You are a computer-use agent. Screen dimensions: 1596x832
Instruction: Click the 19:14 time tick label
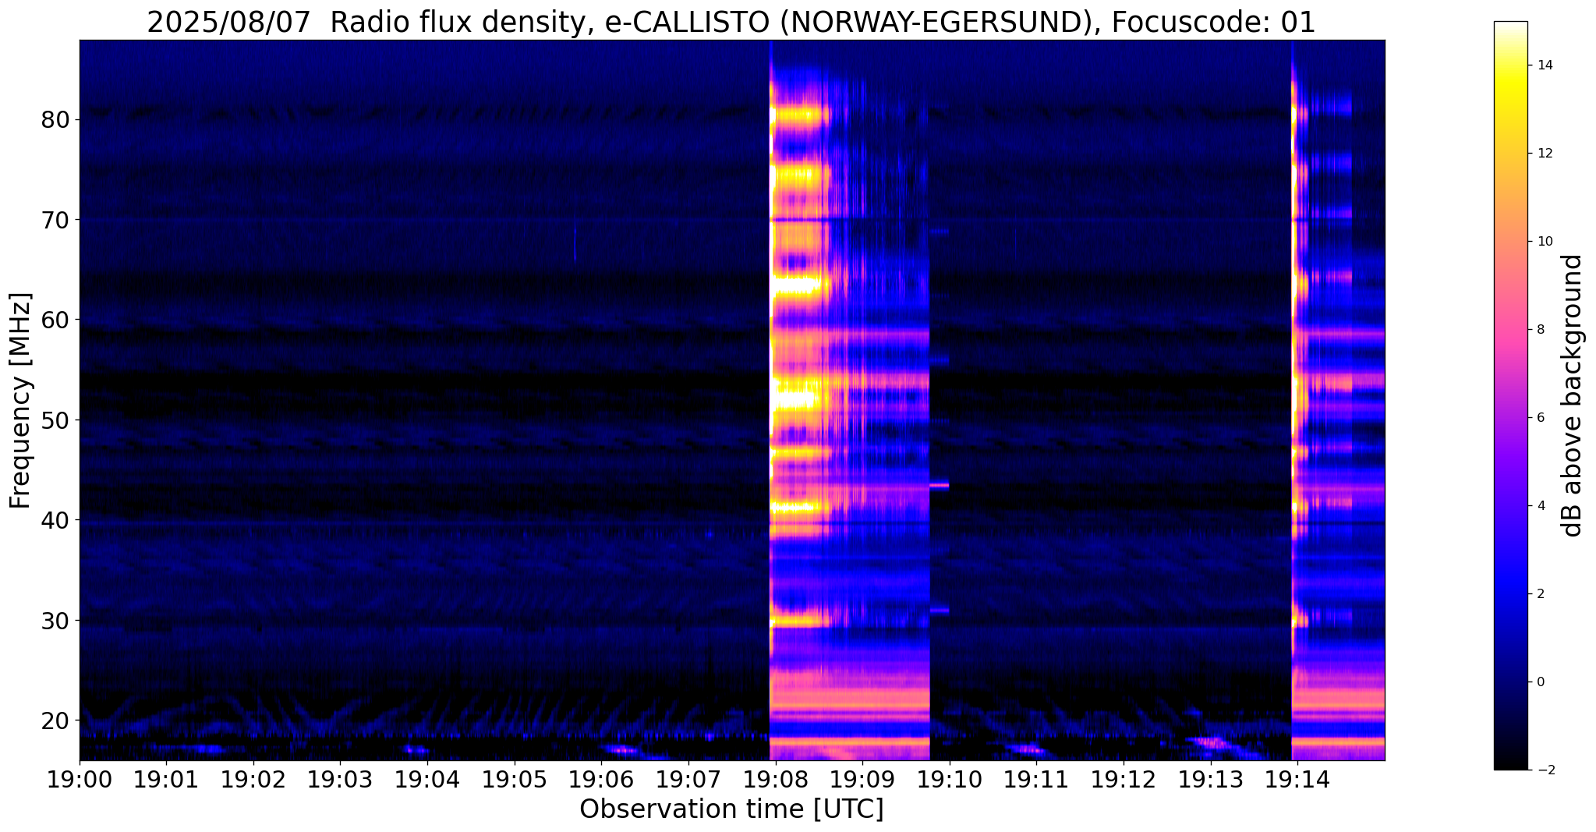pyautogui.click(x=1297, y=779)
